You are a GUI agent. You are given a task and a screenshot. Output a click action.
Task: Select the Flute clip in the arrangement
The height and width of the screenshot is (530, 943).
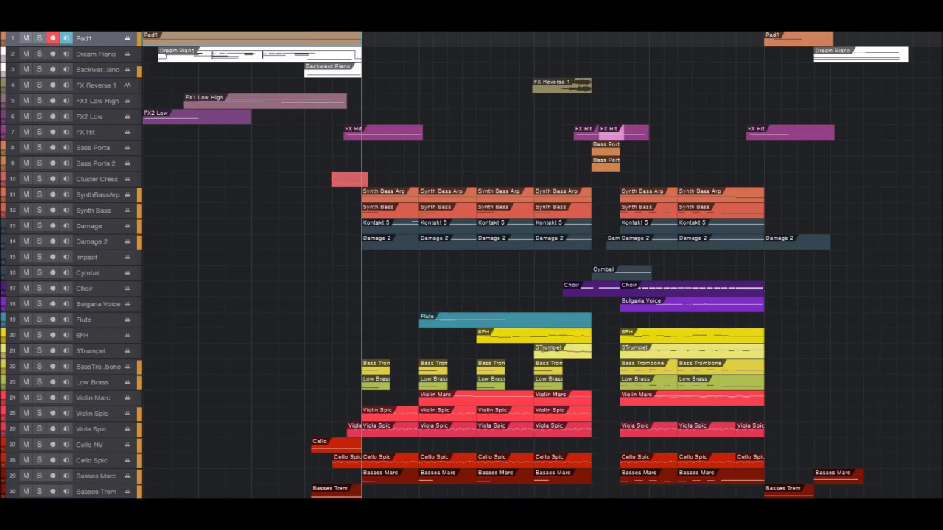[x=505, y=319]
